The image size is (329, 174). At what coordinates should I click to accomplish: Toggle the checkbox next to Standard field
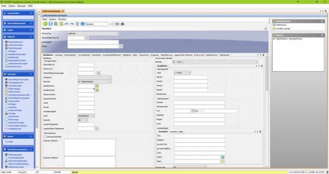(x=112, y=24)
